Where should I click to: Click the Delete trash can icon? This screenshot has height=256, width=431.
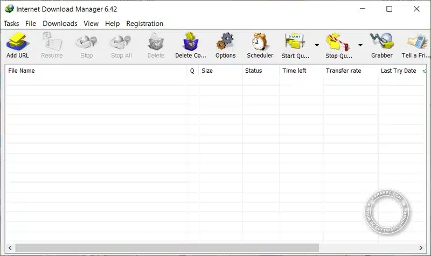tap(156, 42)
